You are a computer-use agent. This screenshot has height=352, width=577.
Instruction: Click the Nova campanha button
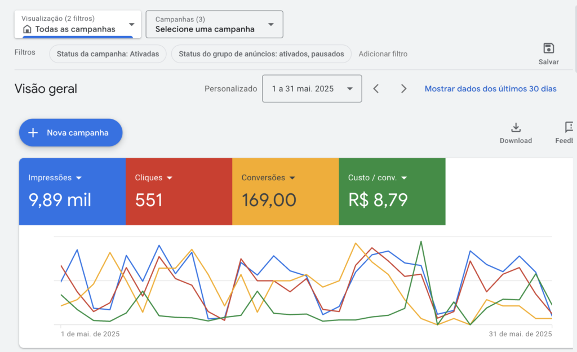(70, 133)
